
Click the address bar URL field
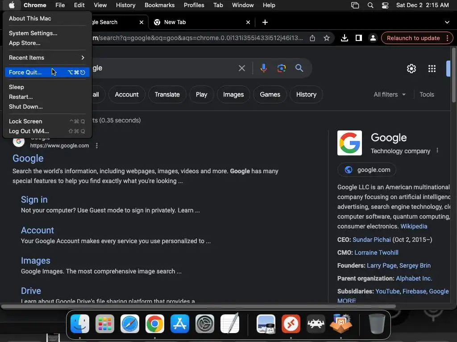198,38
